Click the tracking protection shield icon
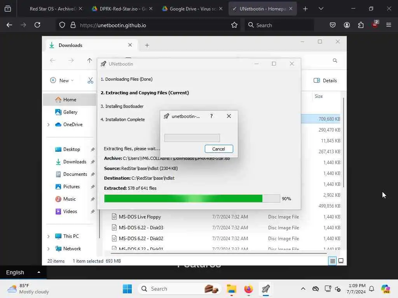The image size is (398, 298). 62,25
